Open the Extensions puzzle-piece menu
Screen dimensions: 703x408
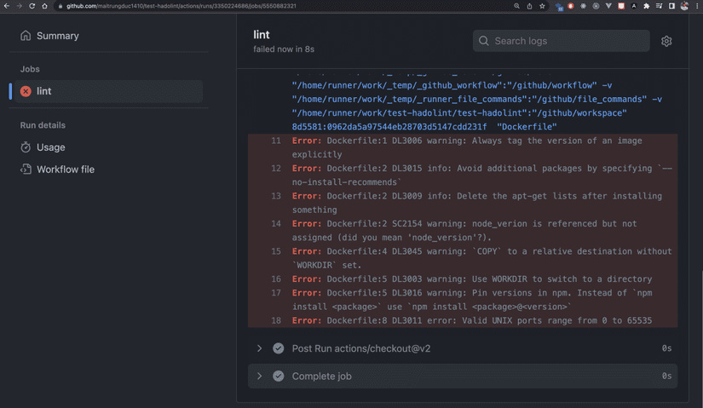click(646, 6)
